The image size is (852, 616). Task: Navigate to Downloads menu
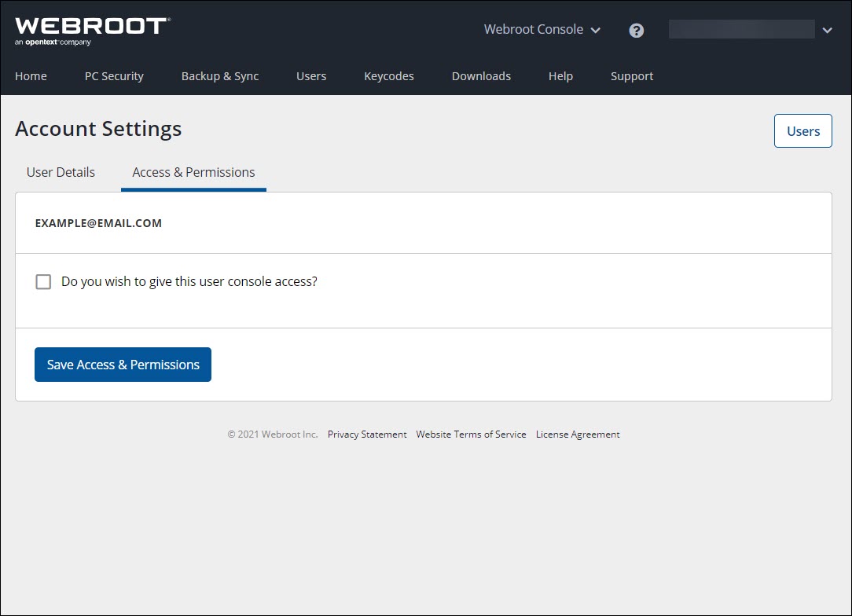point(481,76)
